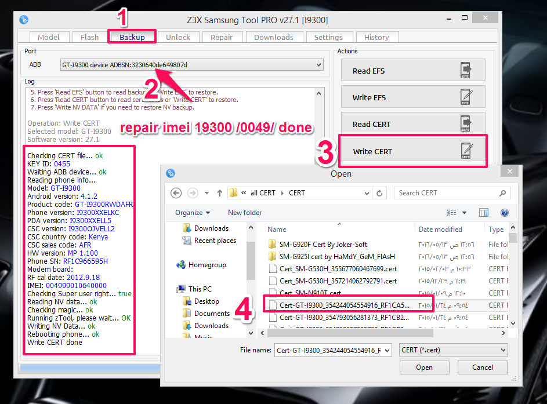Switch to the Model tab
Viewport: 547px width, 404px height.
[49, 37]
